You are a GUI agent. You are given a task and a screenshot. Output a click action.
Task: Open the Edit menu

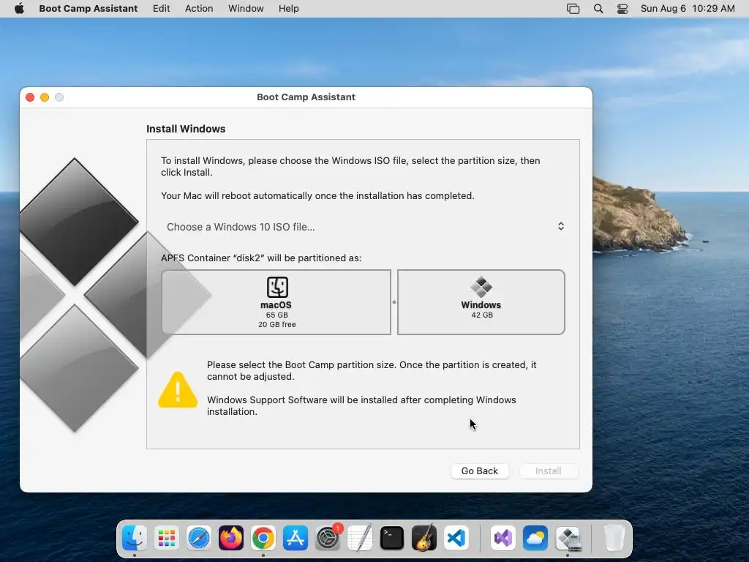point(161,9)
